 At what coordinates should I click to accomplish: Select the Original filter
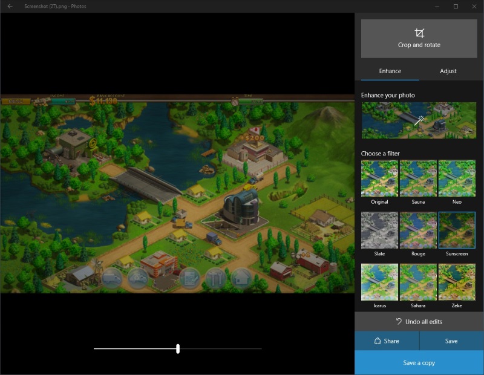[x=380, y=178]
